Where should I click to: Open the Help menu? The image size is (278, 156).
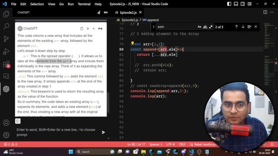tap(98, 4)
